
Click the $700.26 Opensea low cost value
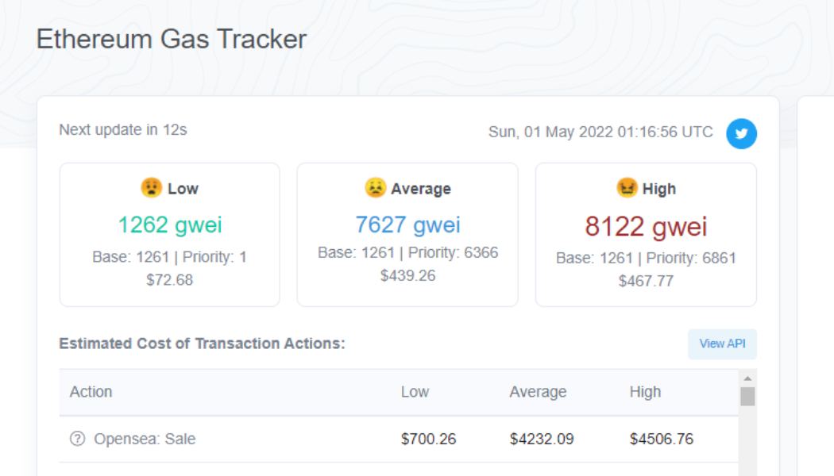(x=427, y=439)
